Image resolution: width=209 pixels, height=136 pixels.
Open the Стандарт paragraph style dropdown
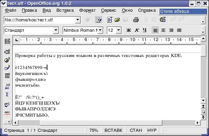tap(56, 30)
